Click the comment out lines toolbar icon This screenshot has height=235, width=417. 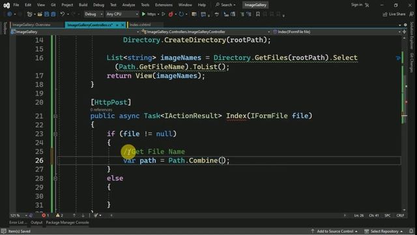tap(242, 14)
